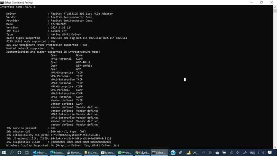277x156 pixels.
Task: Click the vertical scrollbar thumb
Action: [275, 11]
